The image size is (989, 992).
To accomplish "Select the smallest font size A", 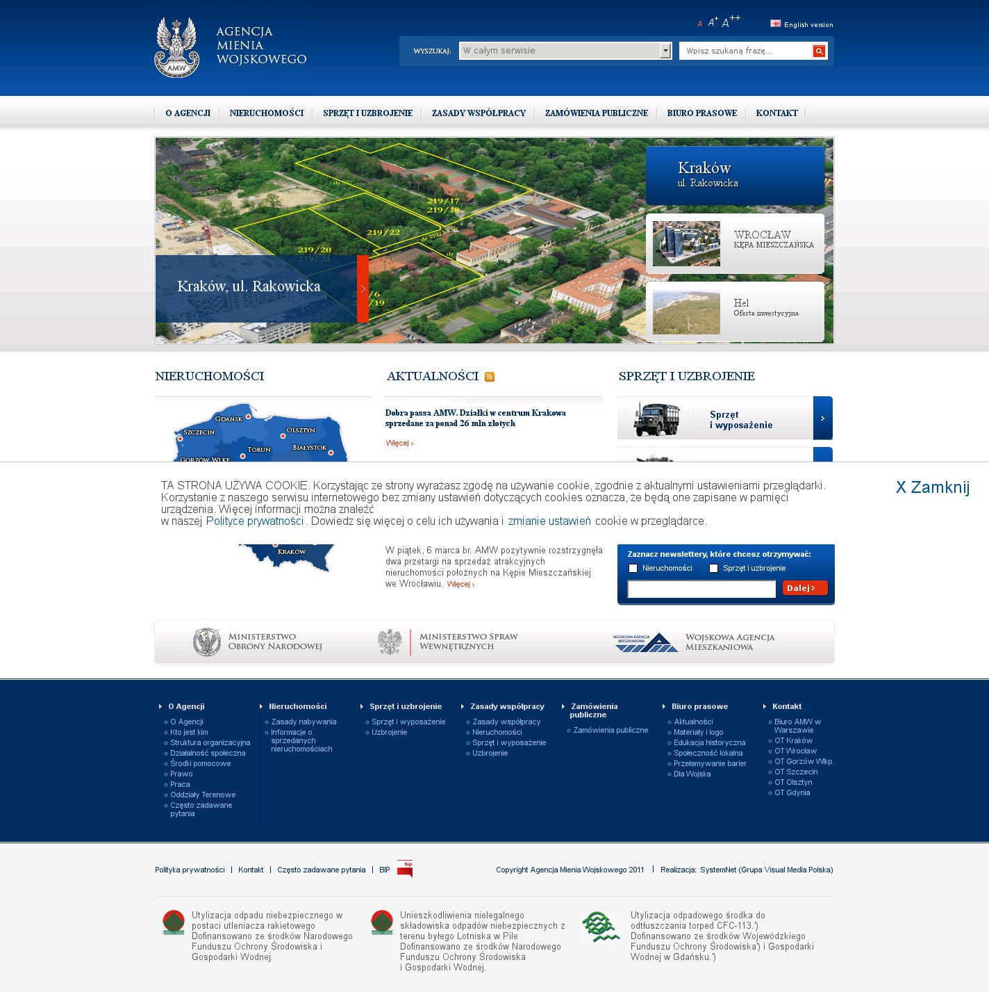I will [699, 24].
